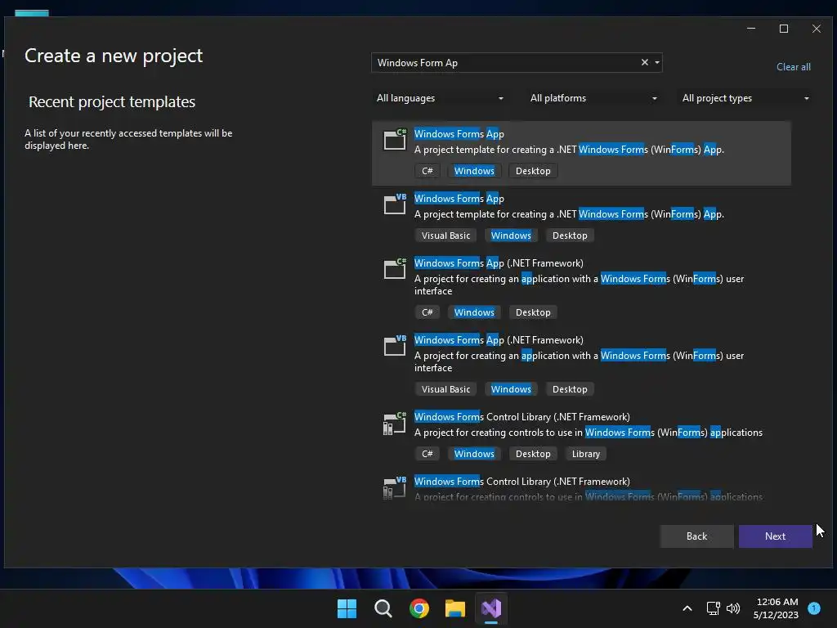Image resolution: width=837 pixels, height=628 pixels.
Task: Click the VB Windows Forms App (.NET Framework) icon
Action: pyautogui.click(x=395, y=346)
